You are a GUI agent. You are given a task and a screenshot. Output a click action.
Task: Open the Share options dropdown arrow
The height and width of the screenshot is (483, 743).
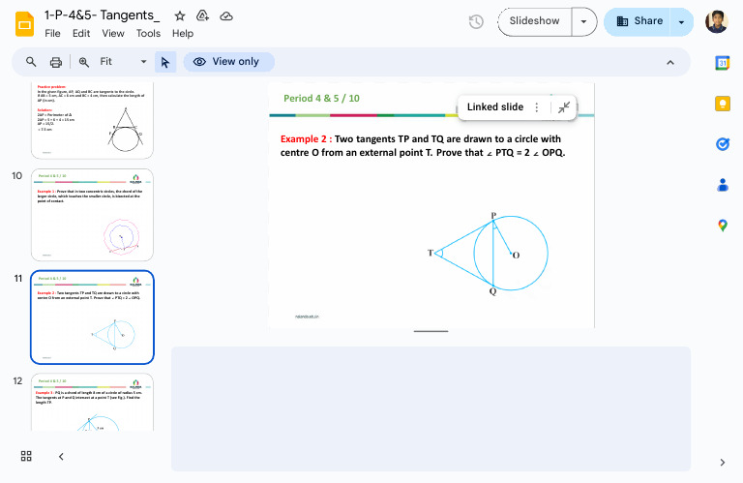click(x=681, y=22)
